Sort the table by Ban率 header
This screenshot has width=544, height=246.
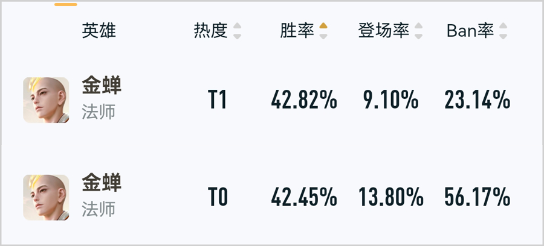click(470, 31)
